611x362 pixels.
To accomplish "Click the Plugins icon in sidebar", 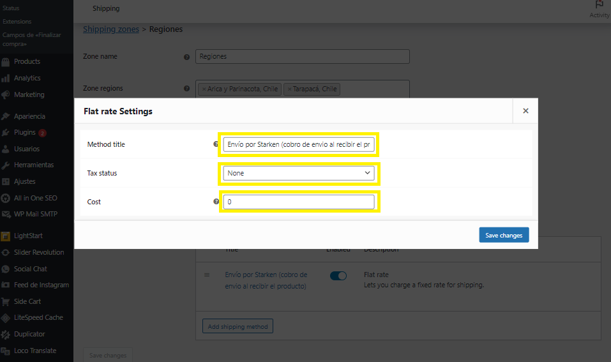I will (x=6, y=133).
